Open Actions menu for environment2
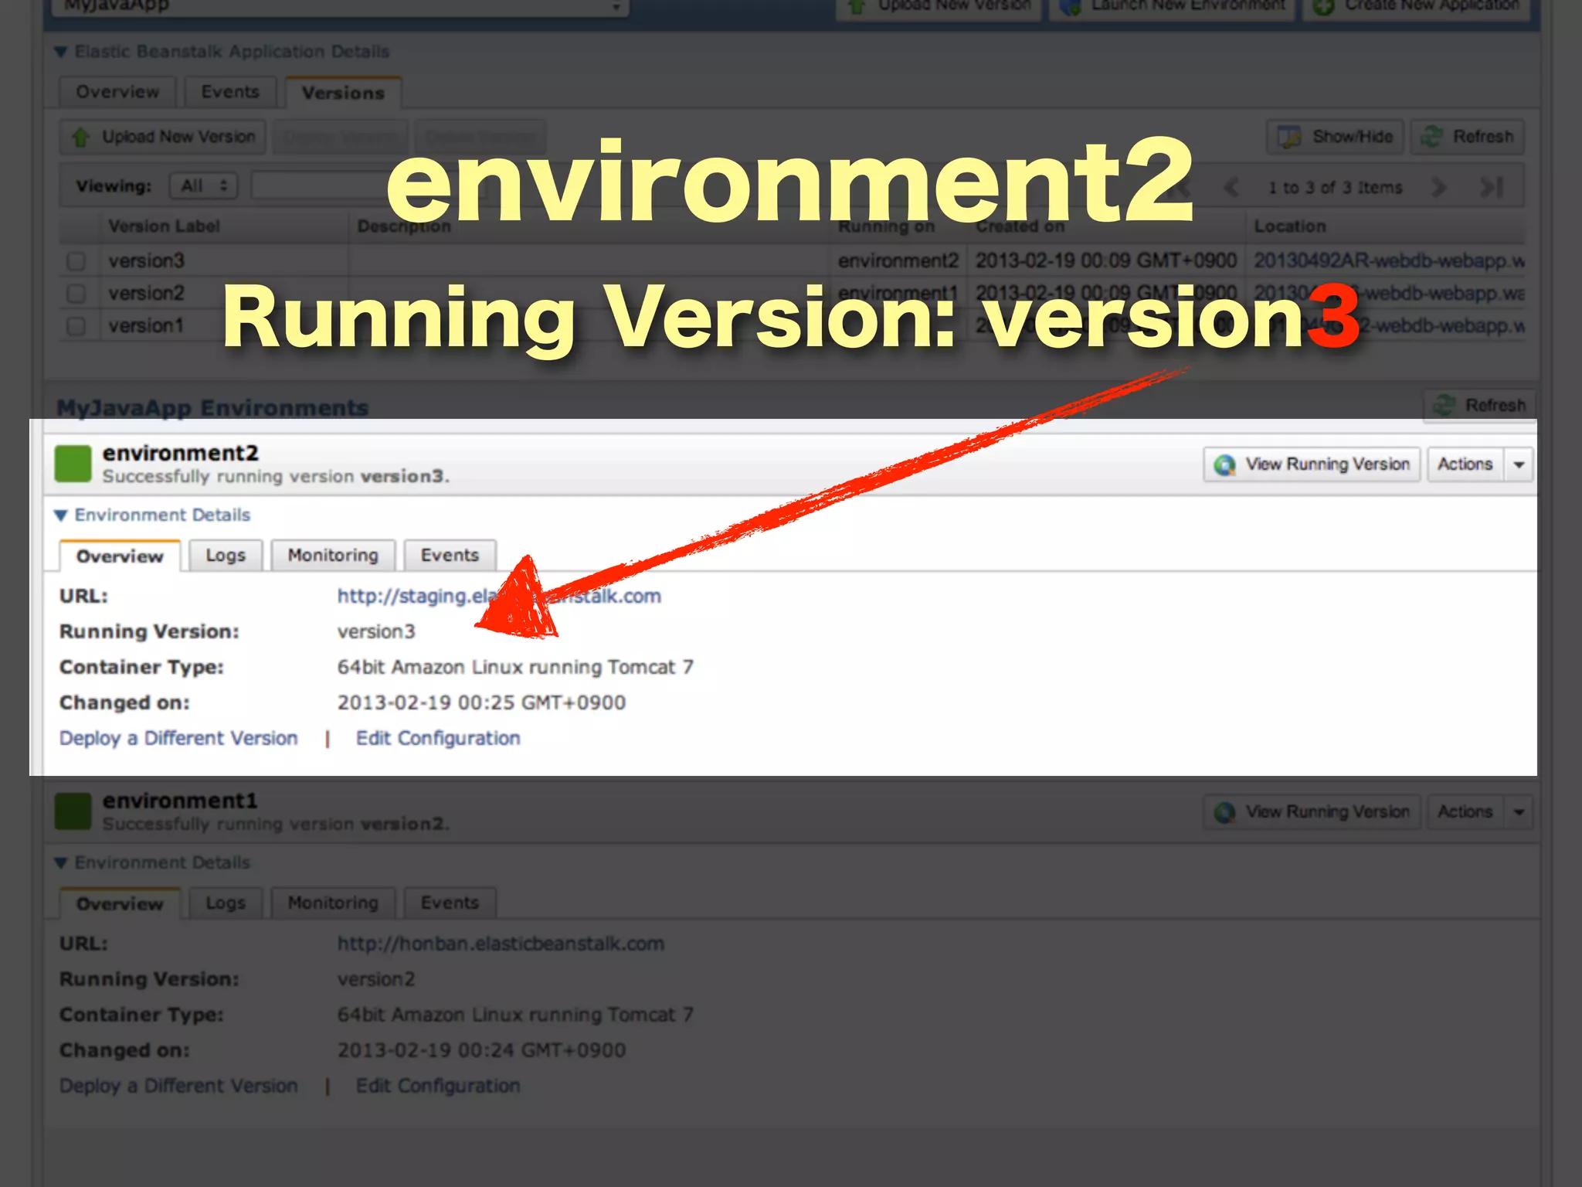Image resolution: width=1582 pixels, height=1187 pixels. [x=1465, y=464]
